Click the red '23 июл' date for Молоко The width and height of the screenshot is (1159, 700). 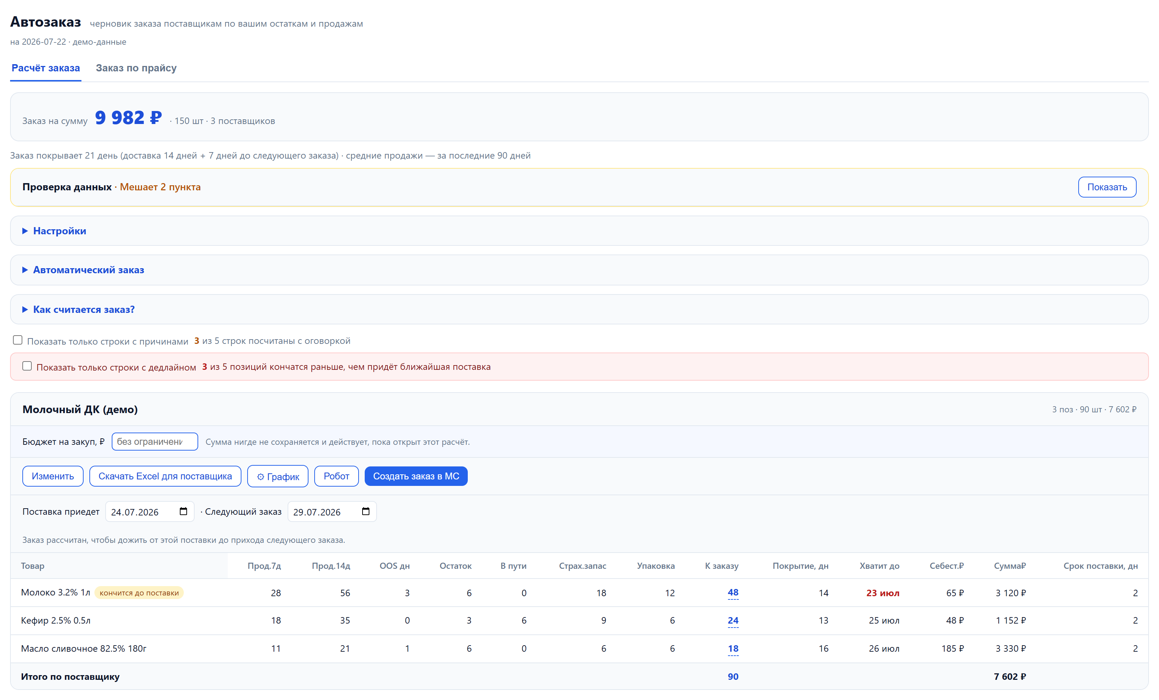click(883, 593)
